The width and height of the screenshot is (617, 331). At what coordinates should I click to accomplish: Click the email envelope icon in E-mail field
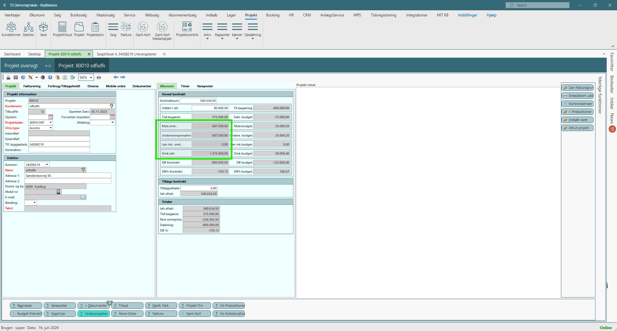pyautogui.click(x=83, y=197)
